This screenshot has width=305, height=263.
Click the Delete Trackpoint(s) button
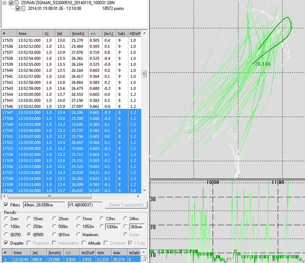[126, 205]
